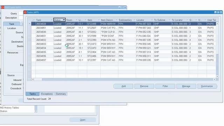Switch to the Exceptions tab
This screenshot has height=126, width=224.
click(47, 94)
